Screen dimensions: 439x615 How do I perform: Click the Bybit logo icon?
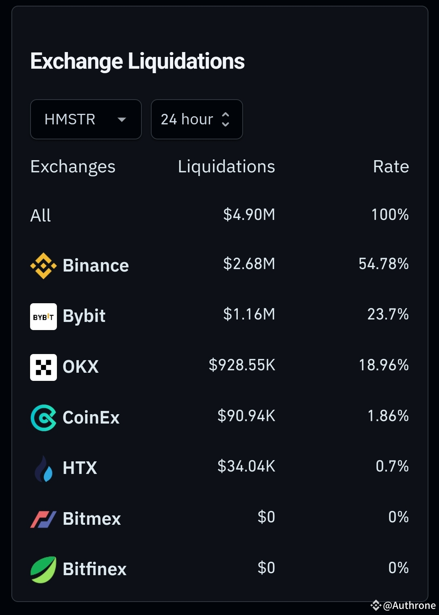(x=43, y=316)
